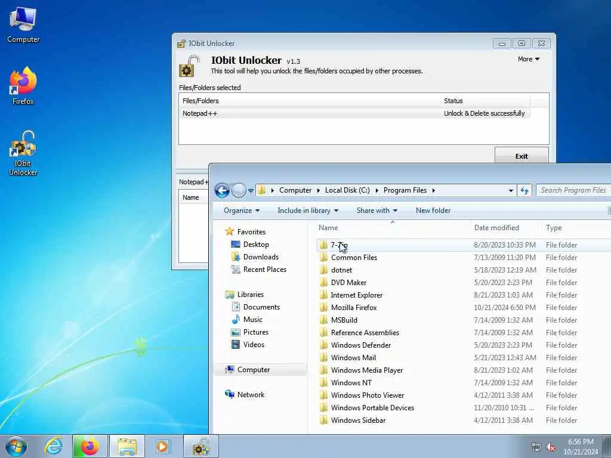Open Windows Media Player from the taskbar

click(162, 446)
